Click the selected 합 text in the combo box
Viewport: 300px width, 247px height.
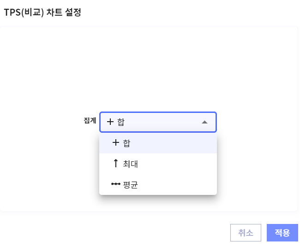pyautogui.click(x=121, y=122)
